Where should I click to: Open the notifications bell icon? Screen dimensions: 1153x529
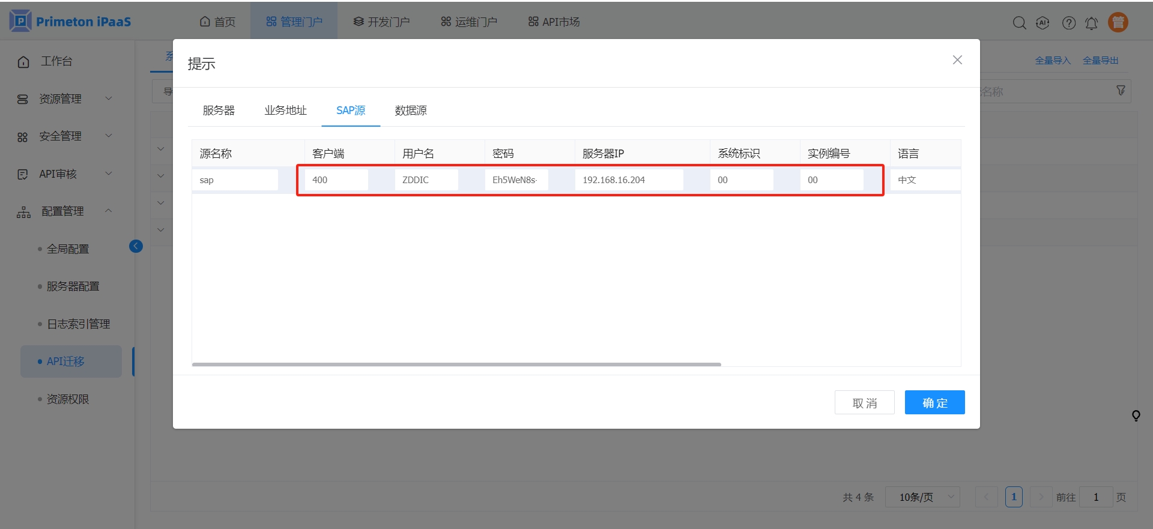pos(1091,23)
